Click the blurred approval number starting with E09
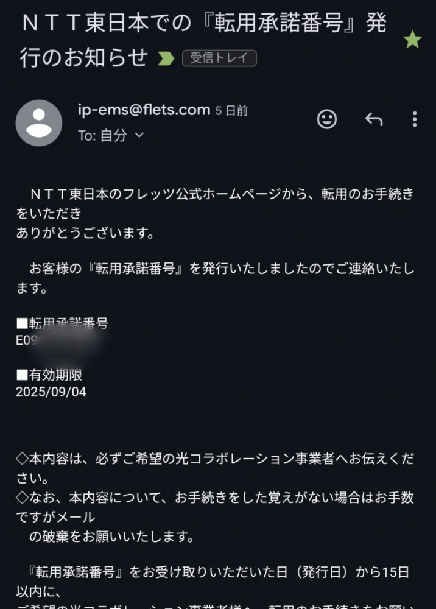This screenshot has height=609, width=436. click(x=61, y=341)
